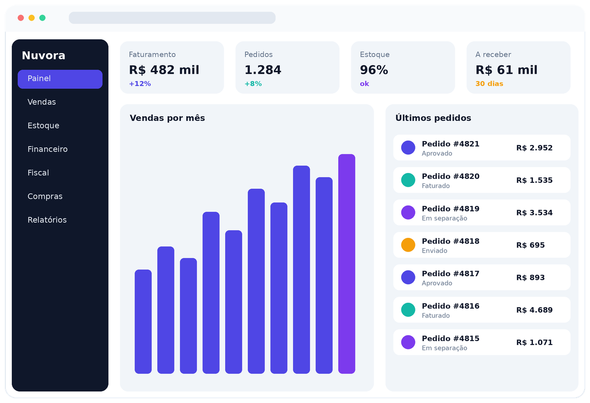Viewport: 590px width, 403px height.
Task: View the A receber R$ 61 mil card
Action: [x=519, y=67]
